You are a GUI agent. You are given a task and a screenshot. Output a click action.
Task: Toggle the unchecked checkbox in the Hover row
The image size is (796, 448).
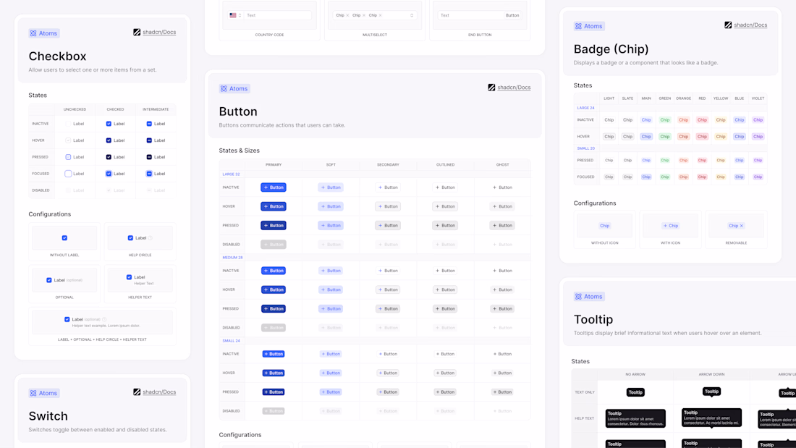[x=68, y=140]
